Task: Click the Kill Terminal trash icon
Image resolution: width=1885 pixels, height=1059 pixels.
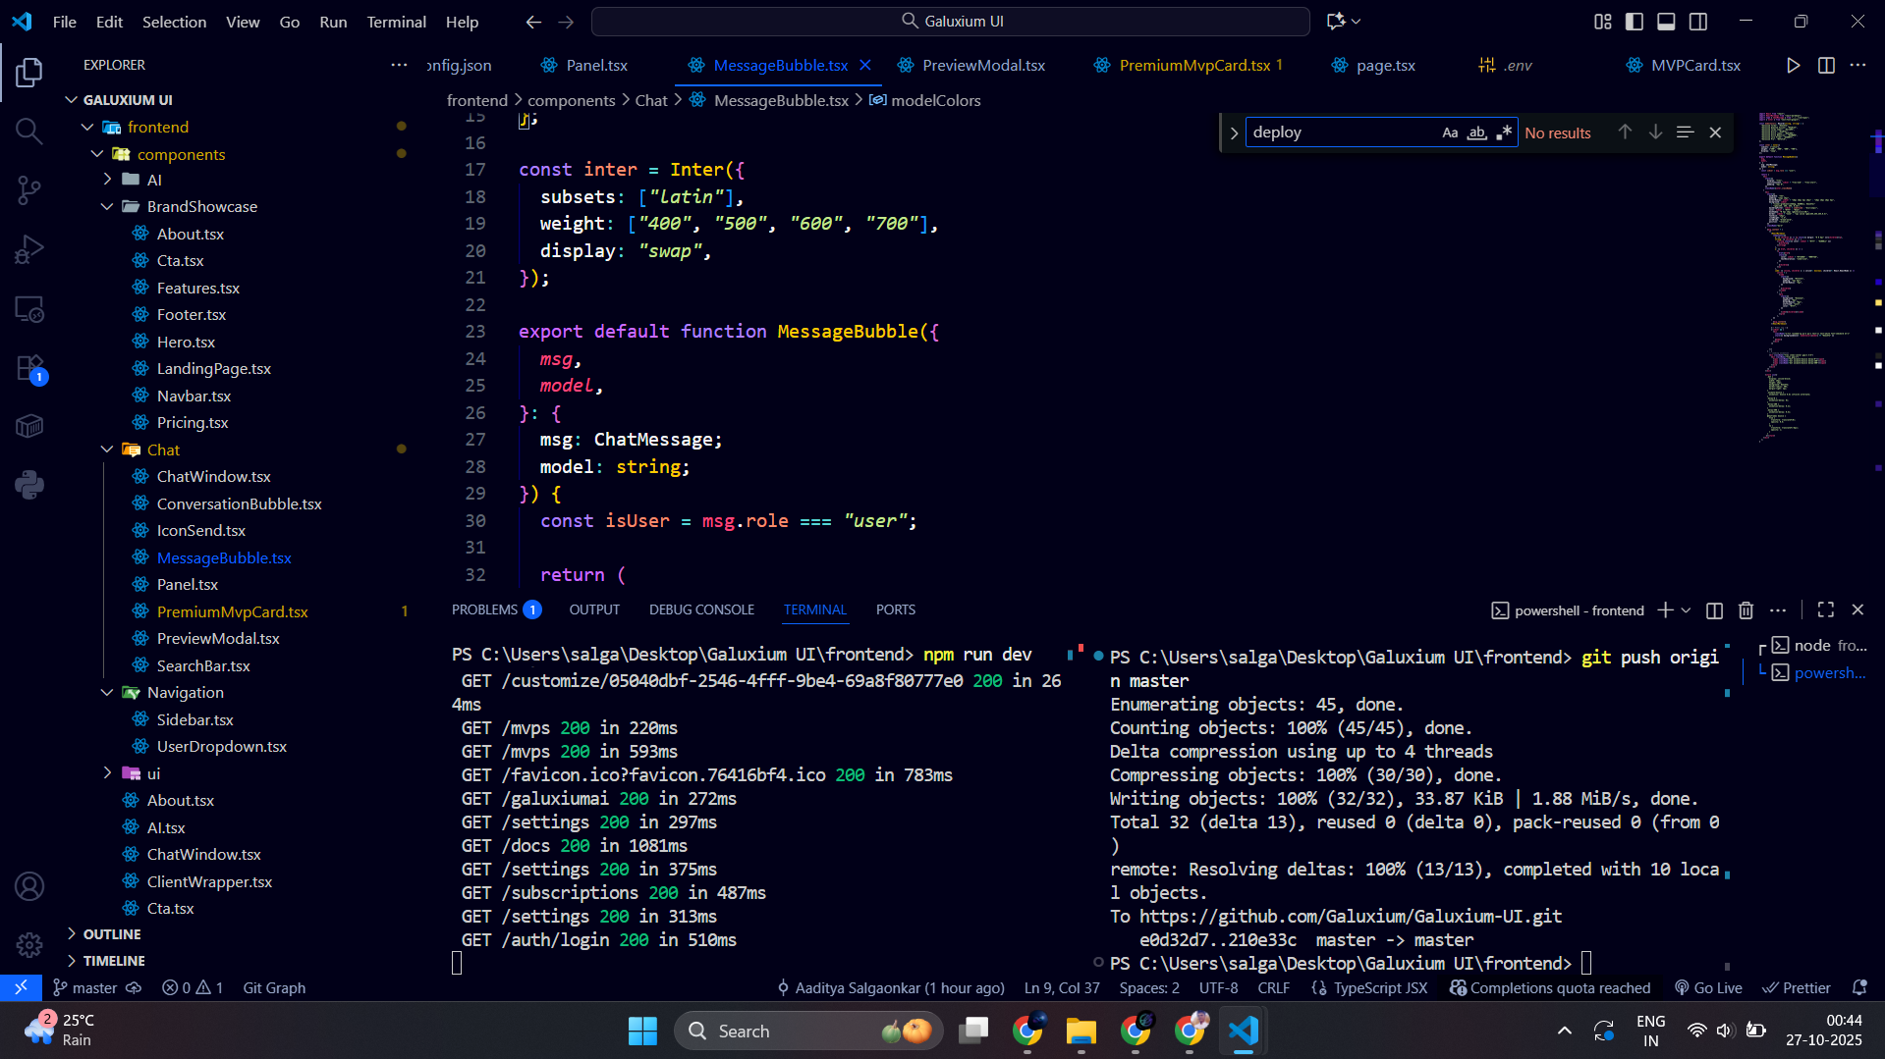Action: coord(1746,610)
